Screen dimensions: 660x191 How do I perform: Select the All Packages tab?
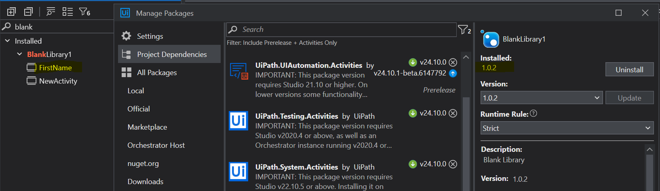click(156, 73)
